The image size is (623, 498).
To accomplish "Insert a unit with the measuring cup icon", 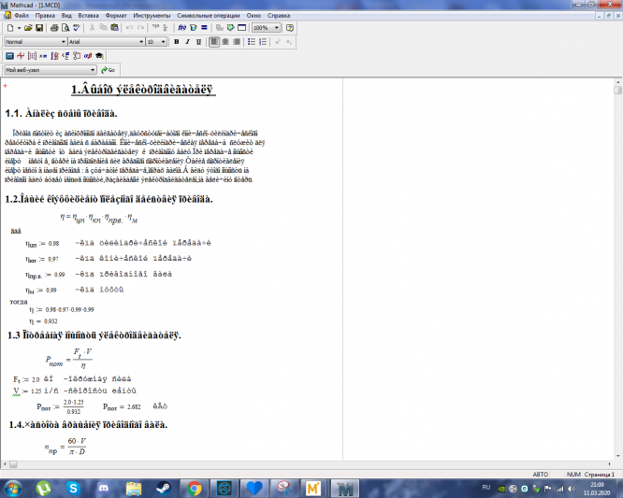I will [x=193, y=28].
